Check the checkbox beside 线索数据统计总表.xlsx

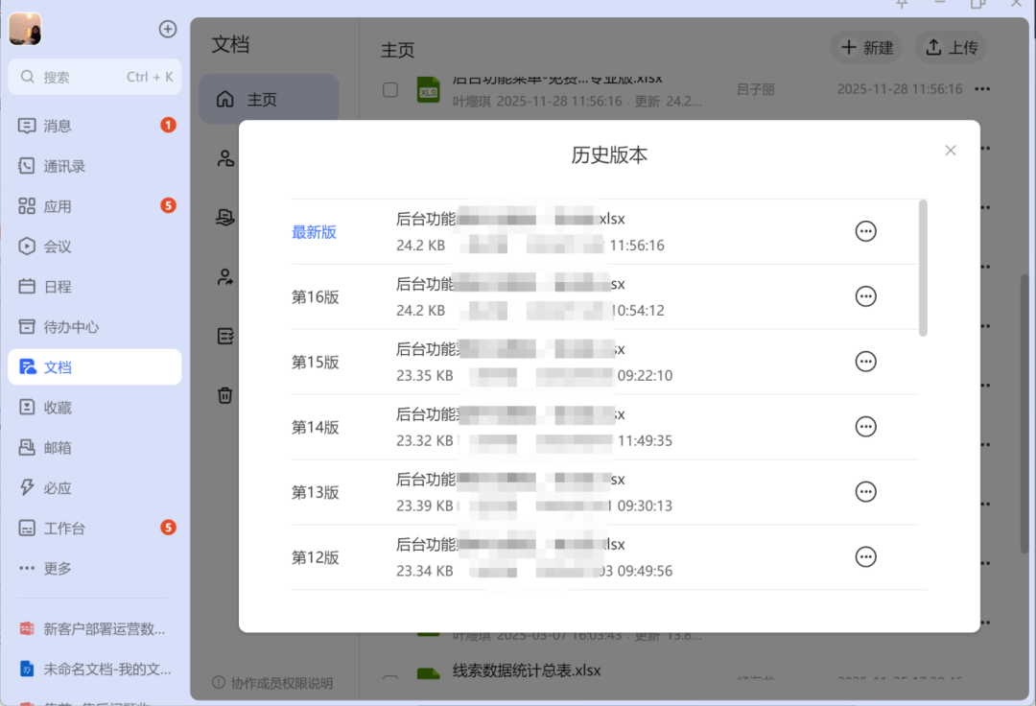pos(389,681)
